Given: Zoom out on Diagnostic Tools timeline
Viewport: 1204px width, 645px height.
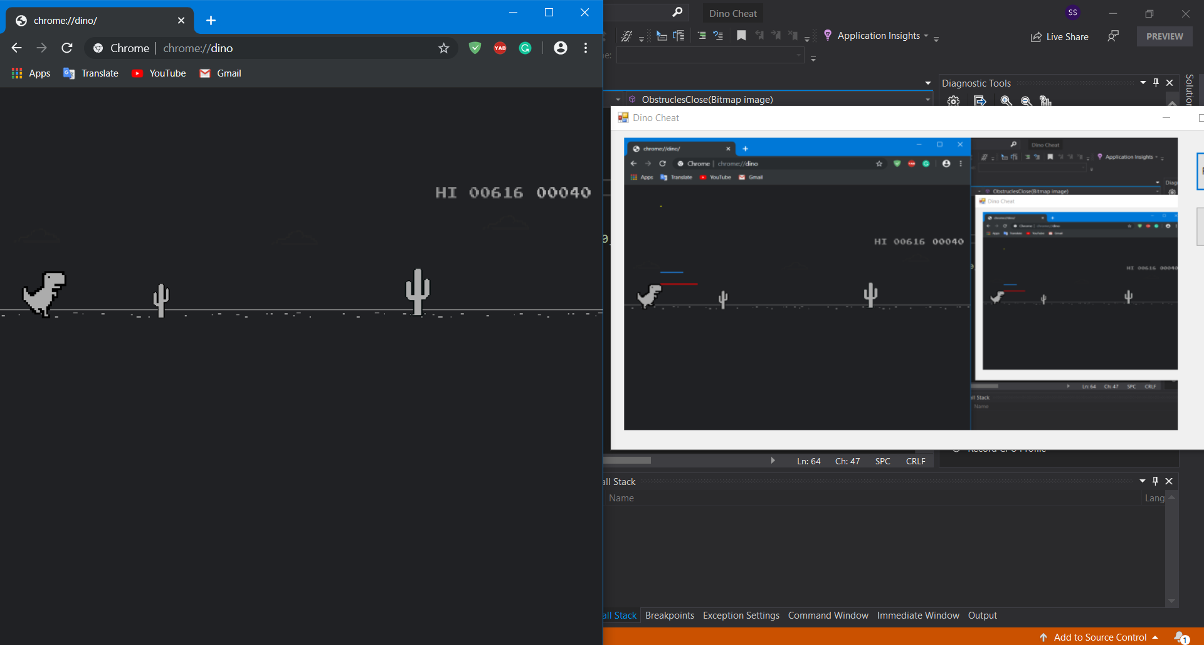Looking at the screenshot, I should point(1026,101).
